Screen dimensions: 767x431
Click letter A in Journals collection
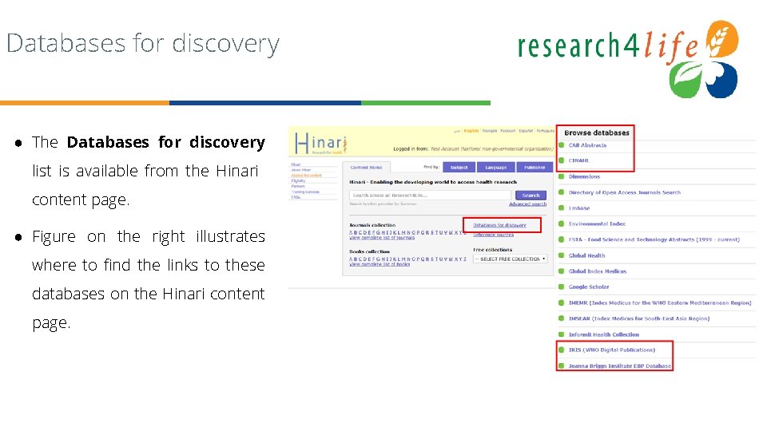[x=351, y=232]
